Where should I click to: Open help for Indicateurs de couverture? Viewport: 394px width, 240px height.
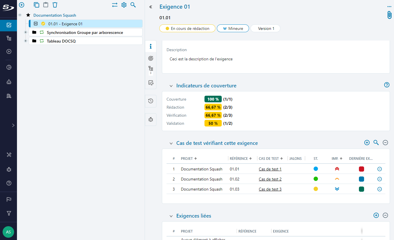pos(387,85)
